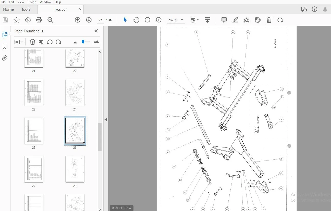Switch to the Home tab
The height and width of the screenshot is (211, 331).
point(8,9)
